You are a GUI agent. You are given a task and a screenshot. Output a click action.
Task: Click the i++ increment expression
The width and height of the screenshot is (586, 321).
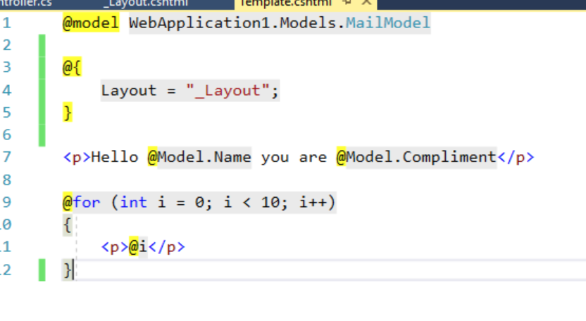pos(313,202)
